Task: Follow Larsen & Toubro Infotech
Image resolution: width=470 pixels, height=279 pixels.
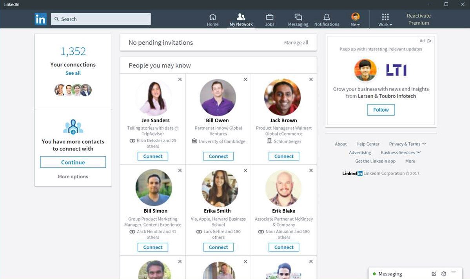Action: point(381,110)
